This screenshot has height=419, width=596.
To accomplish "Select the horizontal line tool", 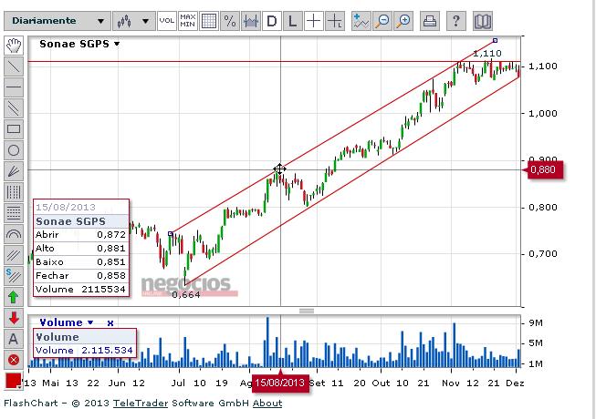I will (x=14, y=87).
